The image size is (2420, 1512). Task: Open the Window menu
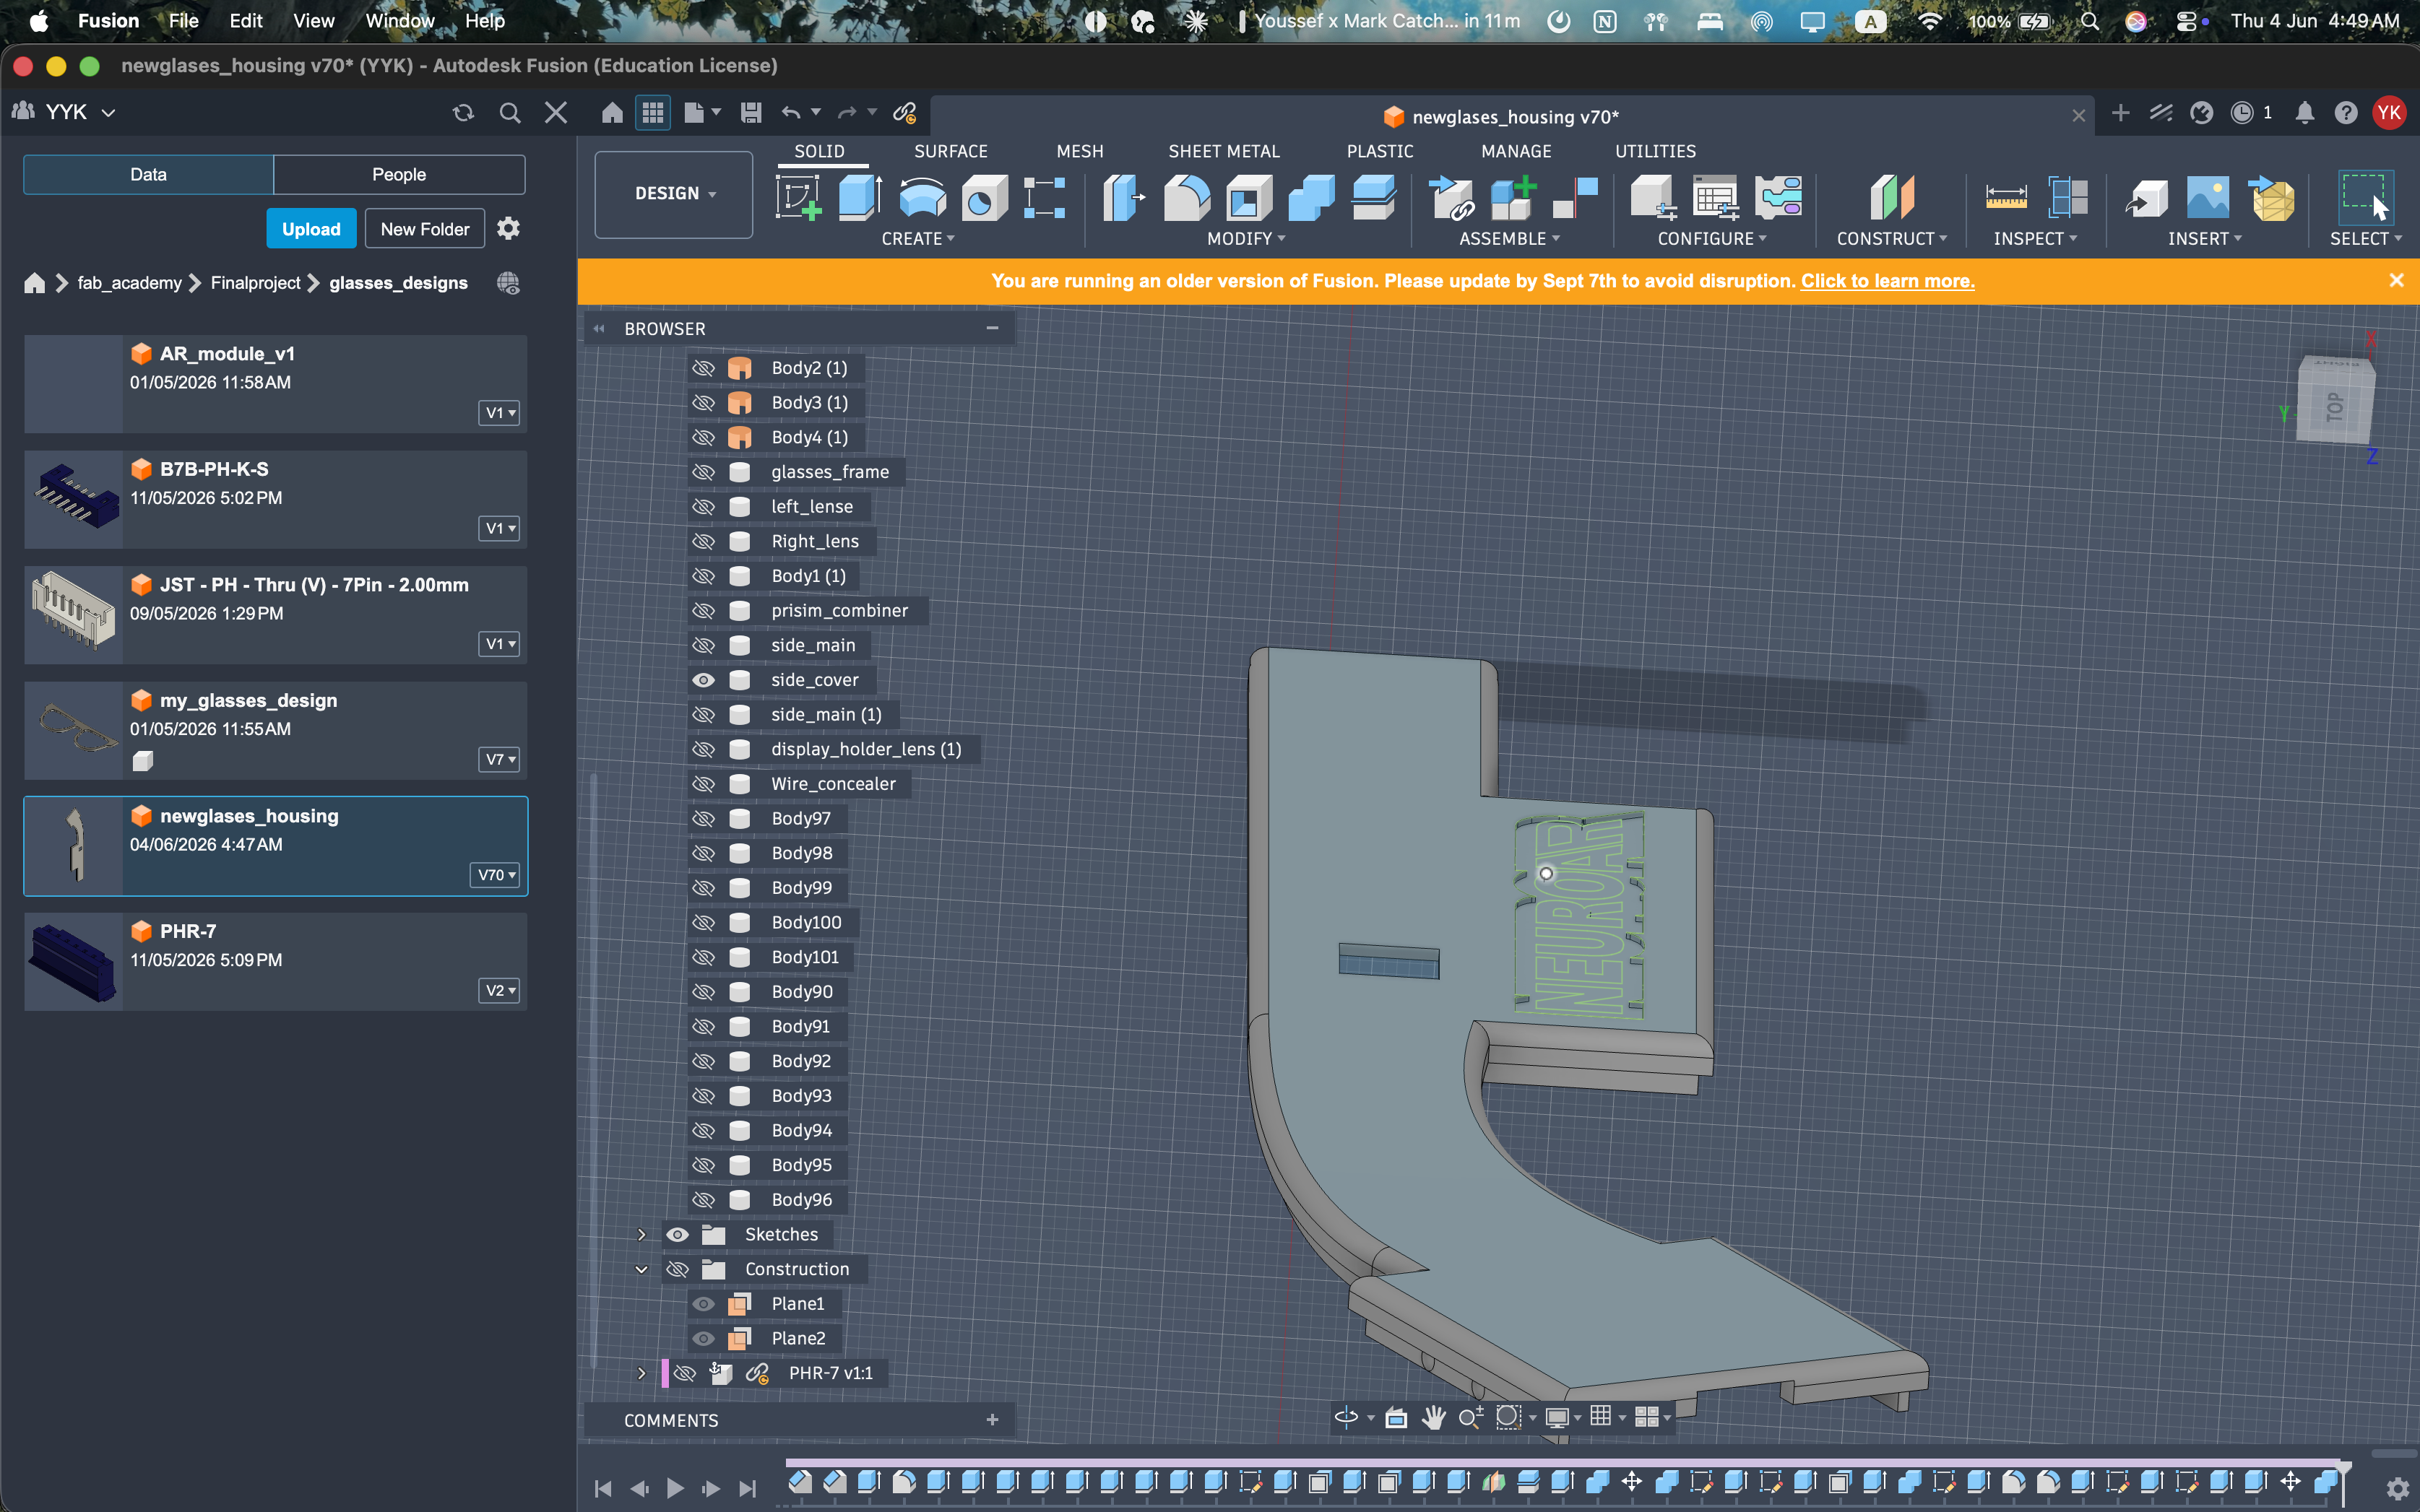(x=399, y=21)
